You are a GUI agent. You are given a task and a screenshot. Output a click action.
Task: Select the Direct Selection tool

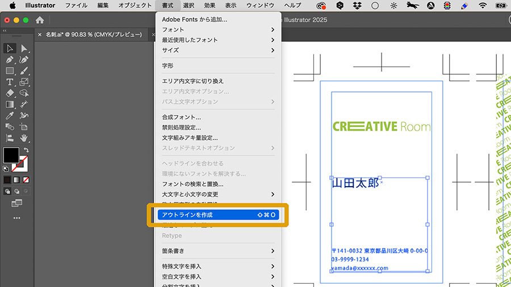click(x=24, y=48)
